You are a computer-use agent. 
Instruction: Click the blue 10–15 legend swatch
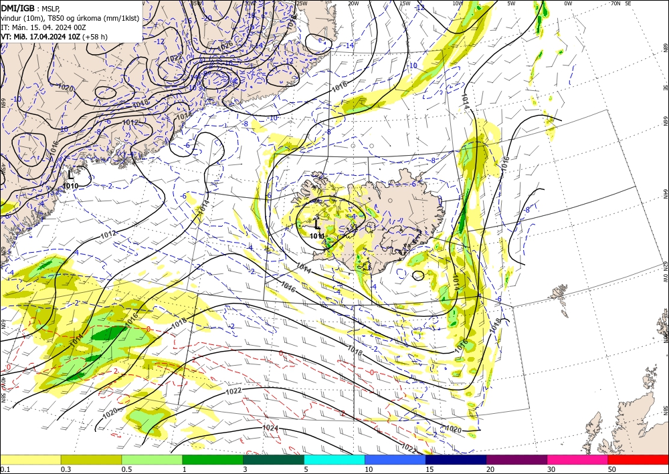pos(395,459)
